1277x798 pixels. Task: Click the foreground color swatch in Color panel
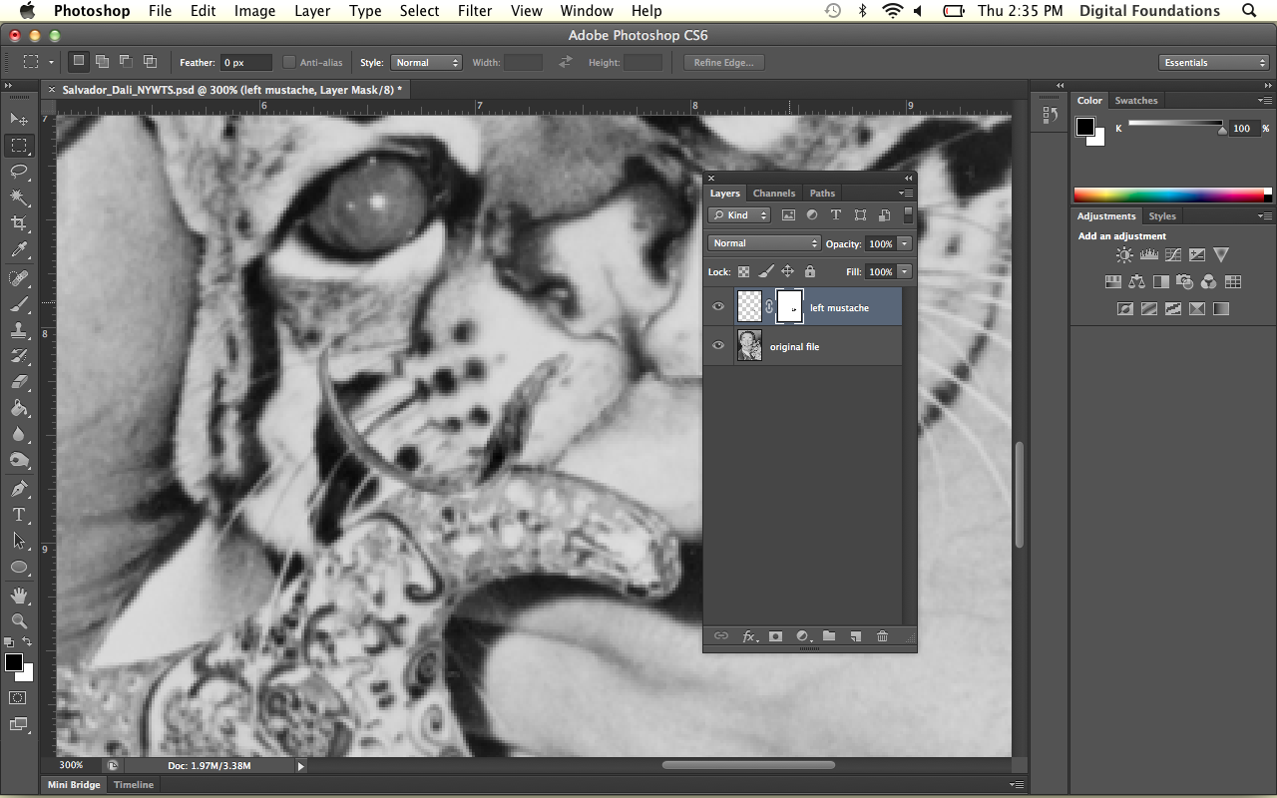pos(1084,127)
